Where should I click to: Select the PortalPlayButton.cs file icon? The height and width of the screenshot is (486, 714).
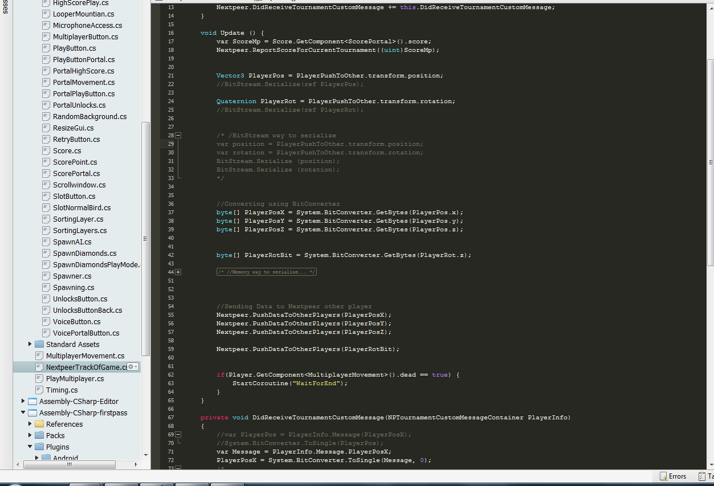[x=46, y=94]
